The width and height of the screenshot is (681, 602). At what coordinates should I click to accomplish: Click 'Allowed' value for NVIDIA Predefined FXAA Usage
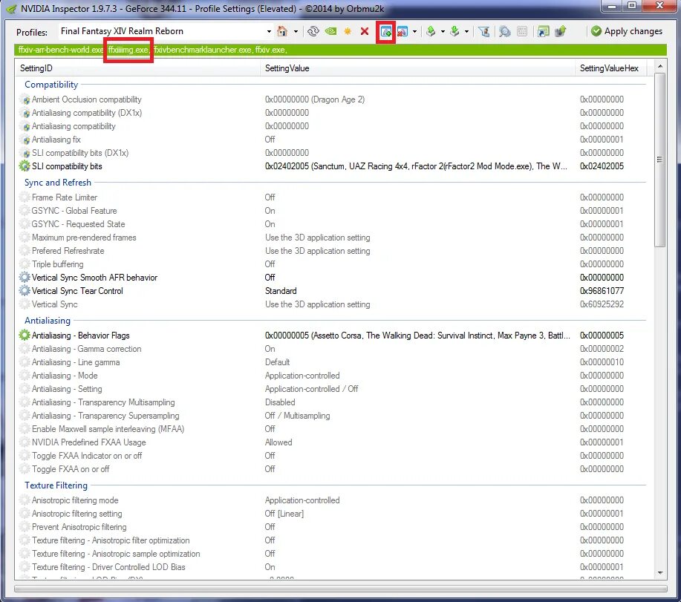pos(278,442)
